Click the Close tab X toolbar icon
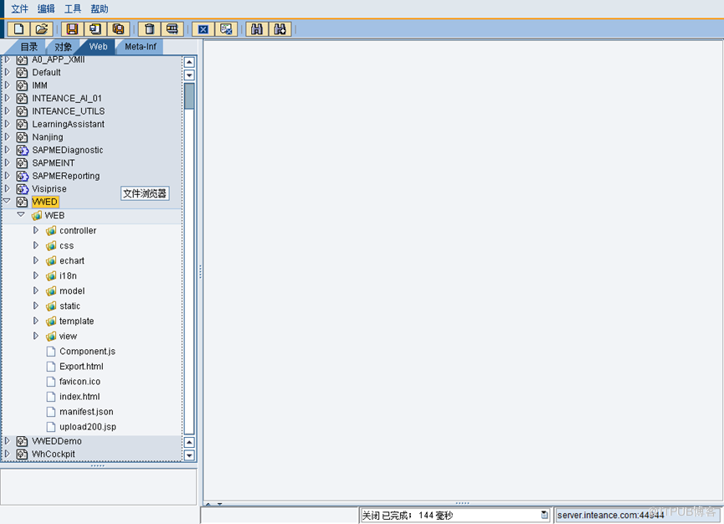 [x=203, y=29]
